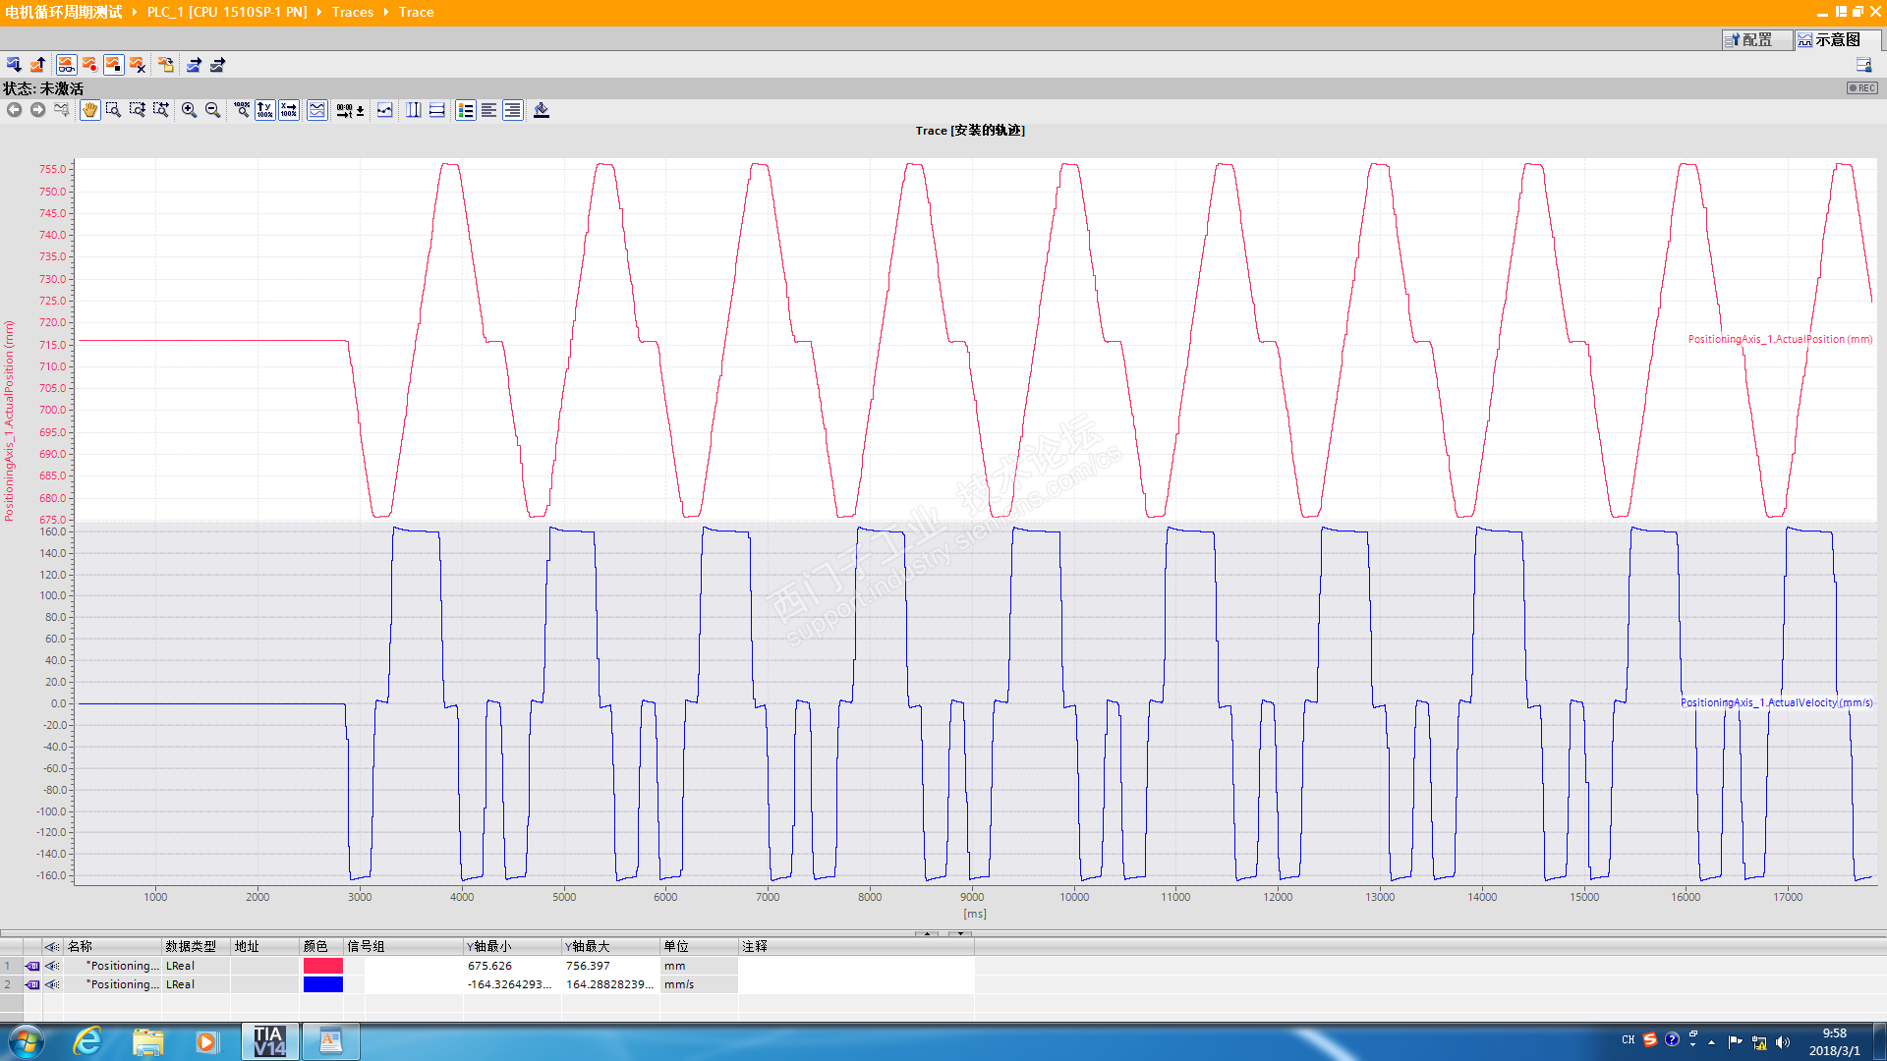Click the zoom out magnifier icon
Image resolution: width=1887 pixels, height=1061 pixels.
(212, 110)
